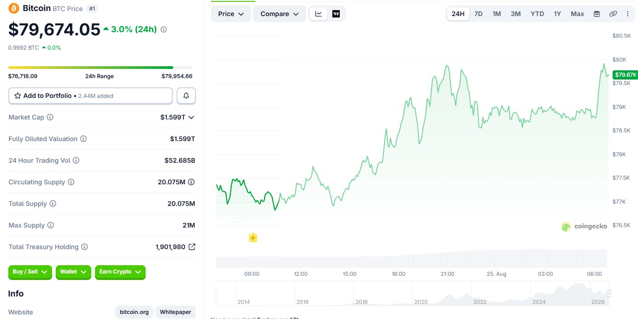
Task: Open the Max Supply info icon
Action: (x=51, y=225)
